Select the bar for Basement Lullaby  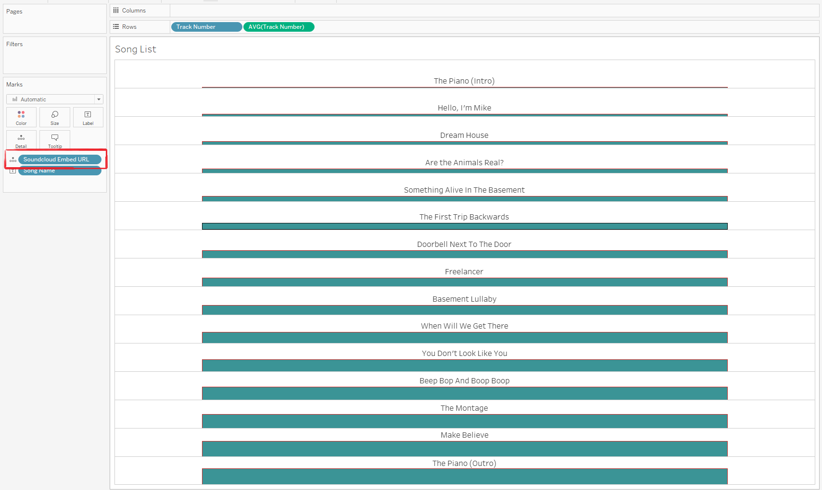[465, 310]
